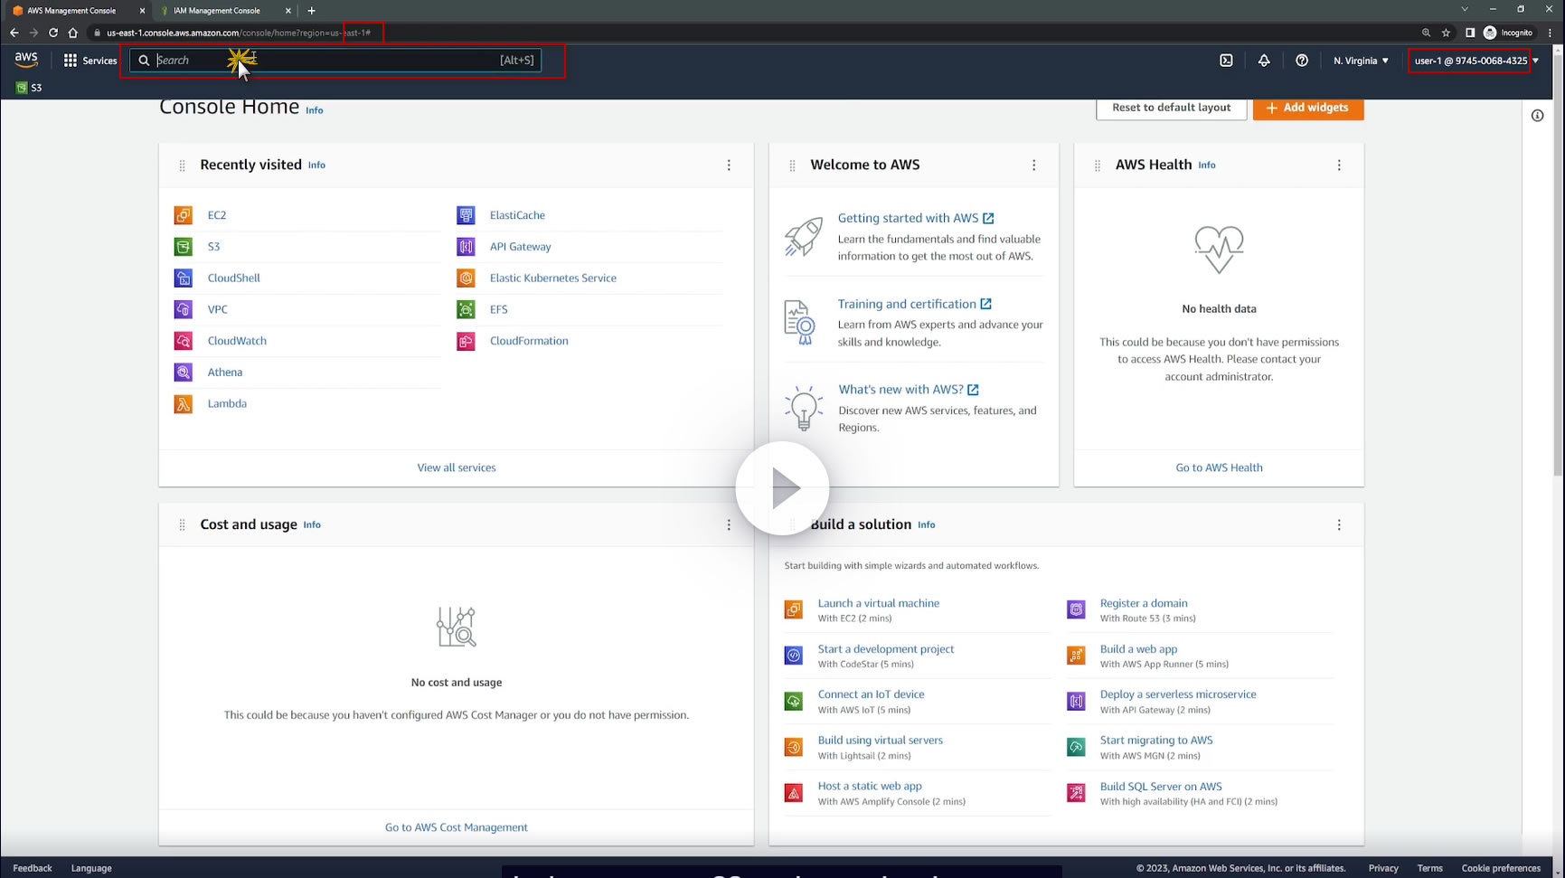This screenshot has width=1565, height=878.
Task: Click the Privacy link in the footer
Action: coord(1383,868)
